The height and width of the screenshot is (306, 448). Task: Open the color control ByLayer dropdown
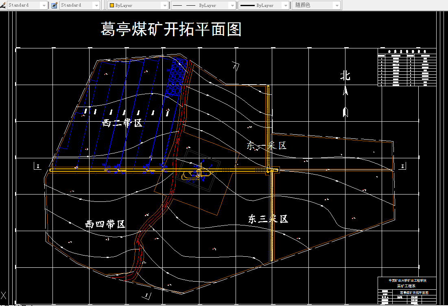[164, 5]
